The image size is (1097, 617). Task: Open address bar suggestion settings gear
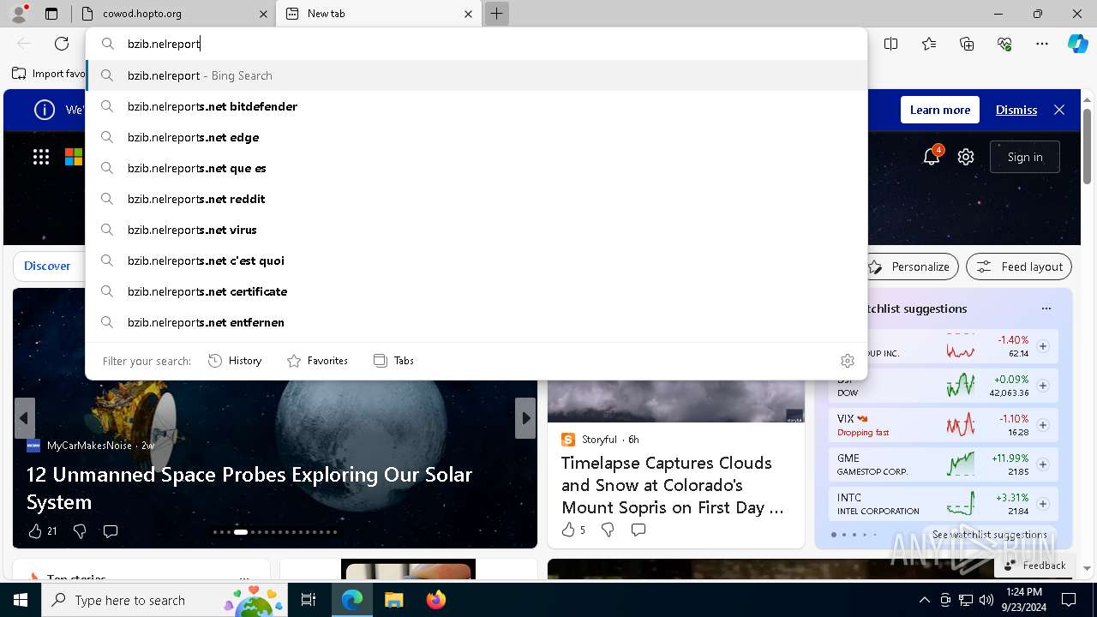(x=848, y=361)
